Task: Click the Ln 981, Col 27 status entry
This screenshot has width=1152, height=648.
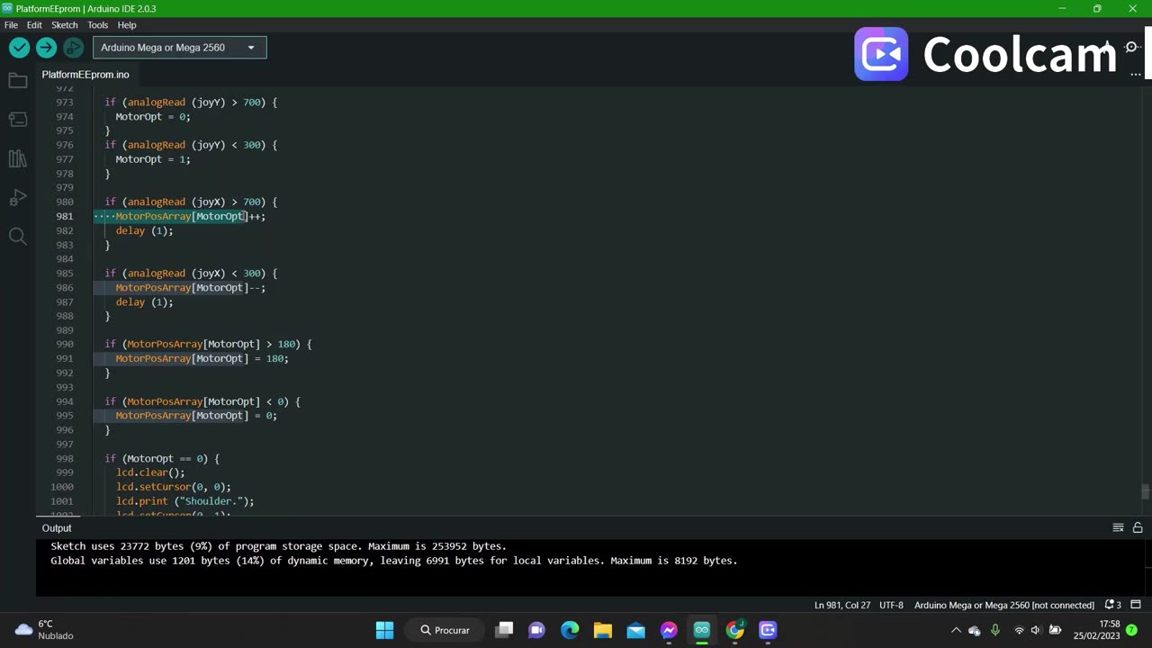Action: tap(842, 605)
